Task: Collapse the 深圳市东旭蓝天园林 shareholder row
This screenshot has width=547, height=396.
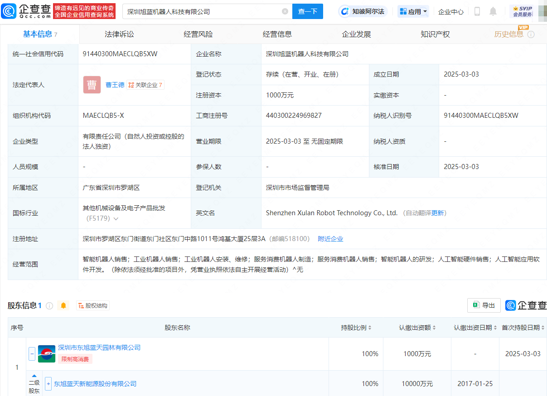Action: [32, 353]
